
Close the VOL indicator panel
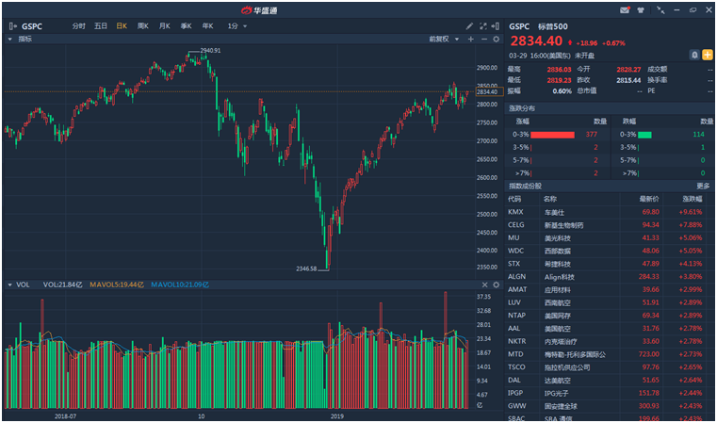click(484, 285)
